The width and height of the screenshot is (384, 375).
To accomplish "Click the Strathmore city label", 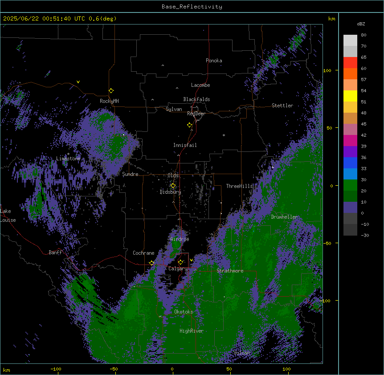I will [230, 271].
